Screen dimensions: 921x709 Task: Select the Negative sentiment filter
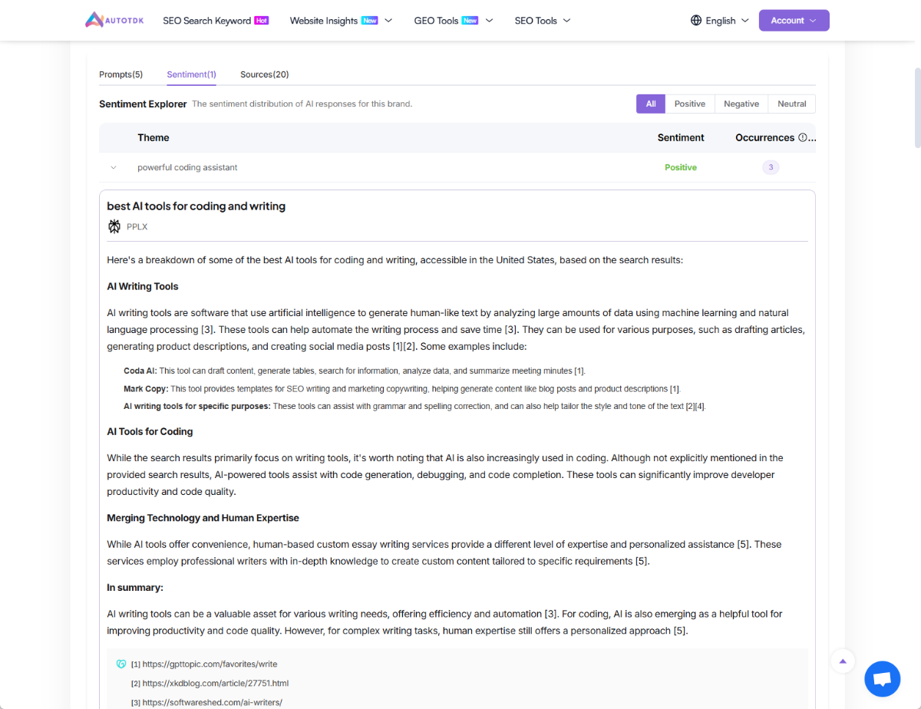[741, 104]
